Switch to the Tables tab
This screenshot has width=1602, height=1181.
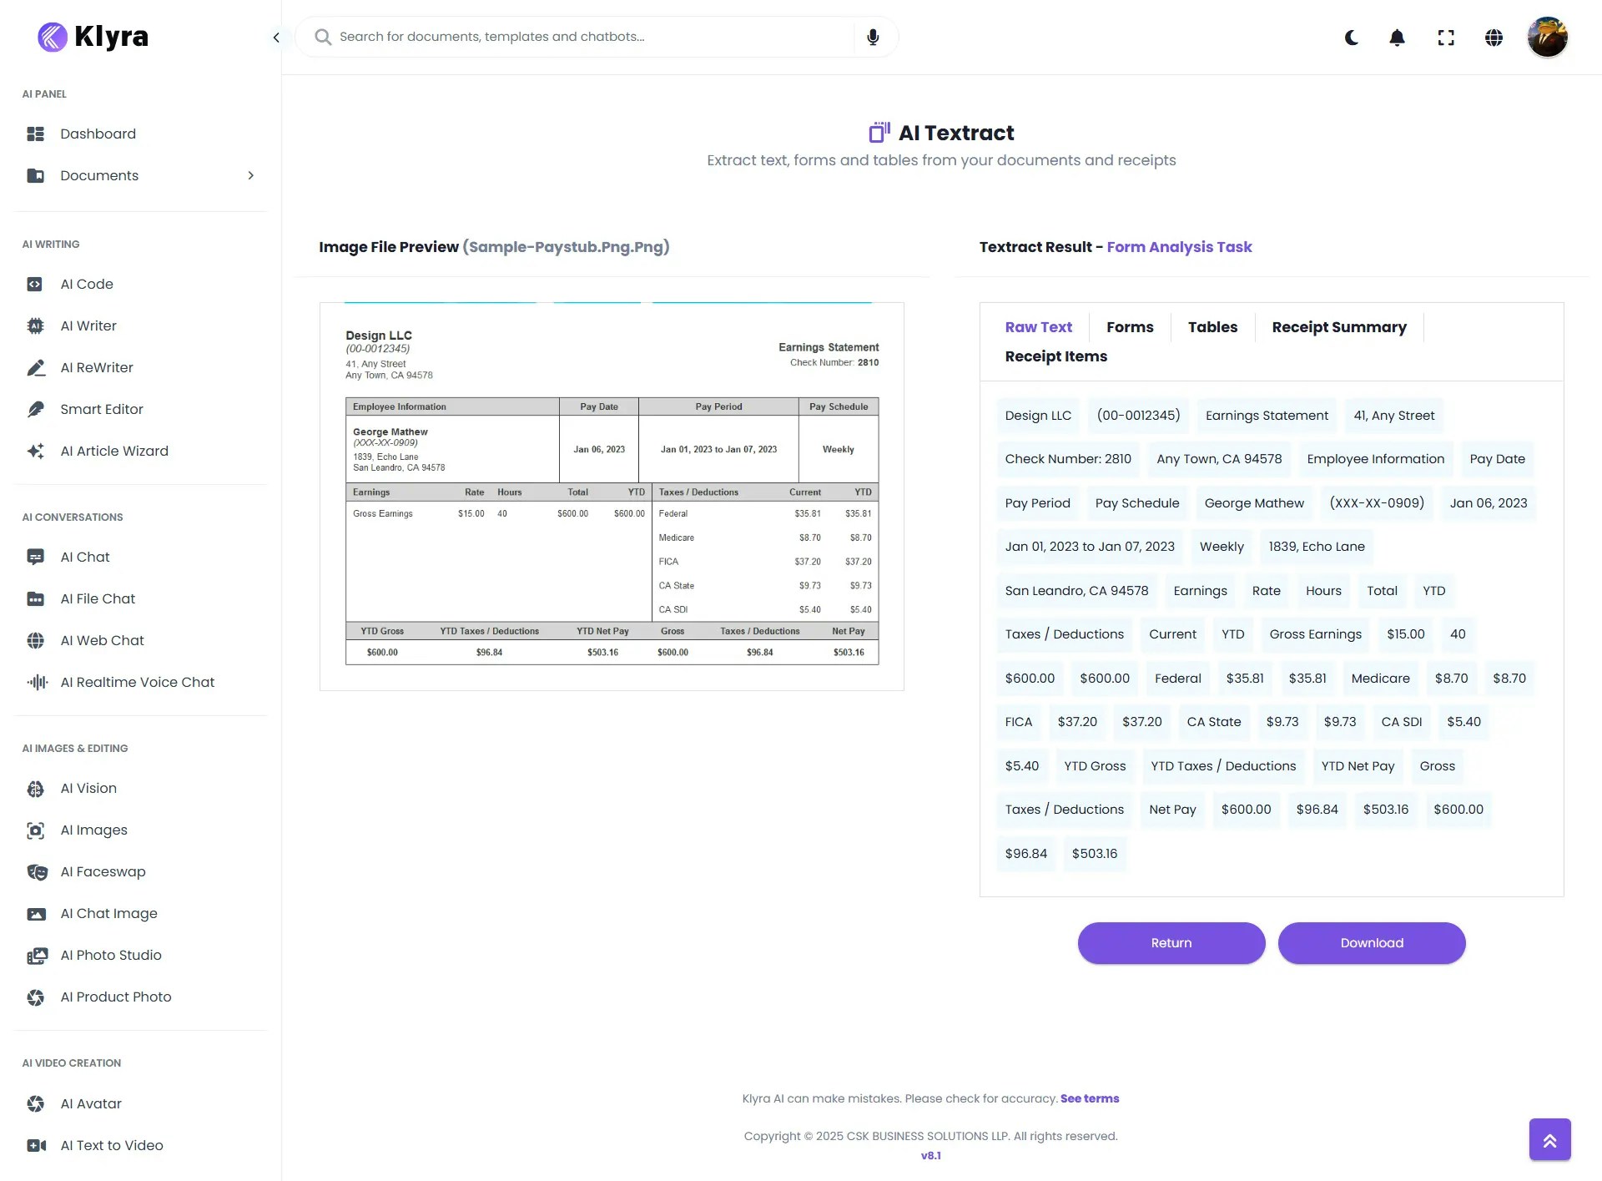[x=1213, y=327]
